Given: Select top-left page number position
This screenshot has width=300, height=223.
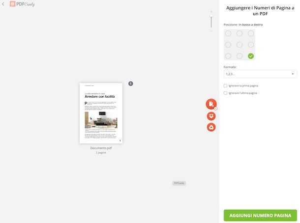Looking at the screenshot, I should pos(228,33).
